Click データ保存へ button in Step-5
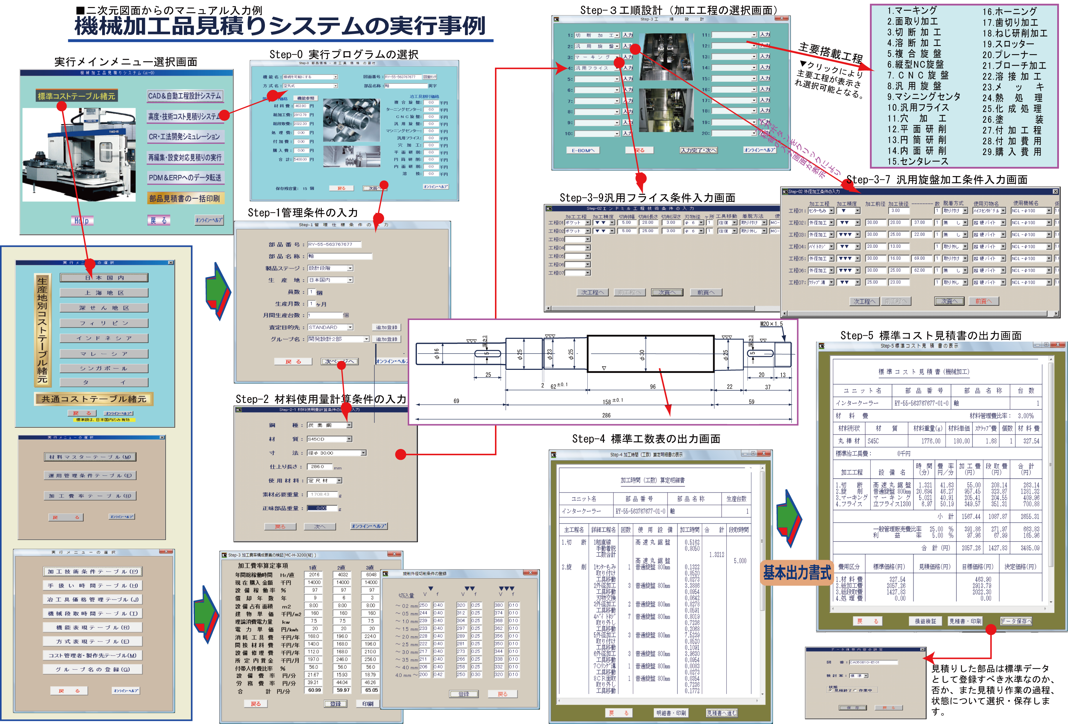This screenshot has width=1068, height=724. pos(1016,621)
